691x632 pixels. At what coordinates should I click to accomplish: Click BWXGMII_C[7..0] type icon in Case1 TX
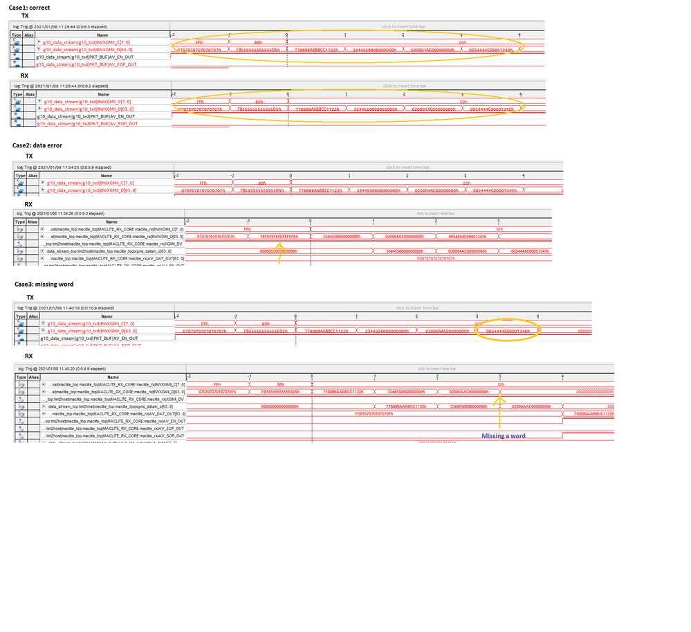(x=17, y=42)
